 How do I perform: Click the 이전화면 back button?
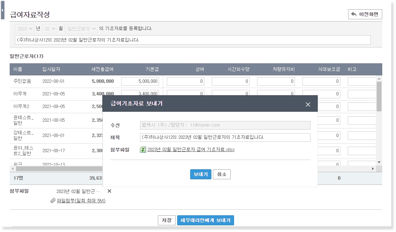(x=365, y=14)
